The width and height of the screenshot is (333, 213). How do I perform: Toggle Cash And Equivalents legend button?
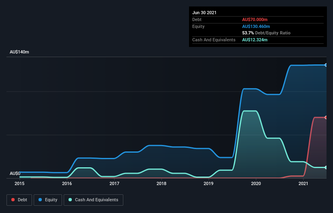click(x=93, y=200)
